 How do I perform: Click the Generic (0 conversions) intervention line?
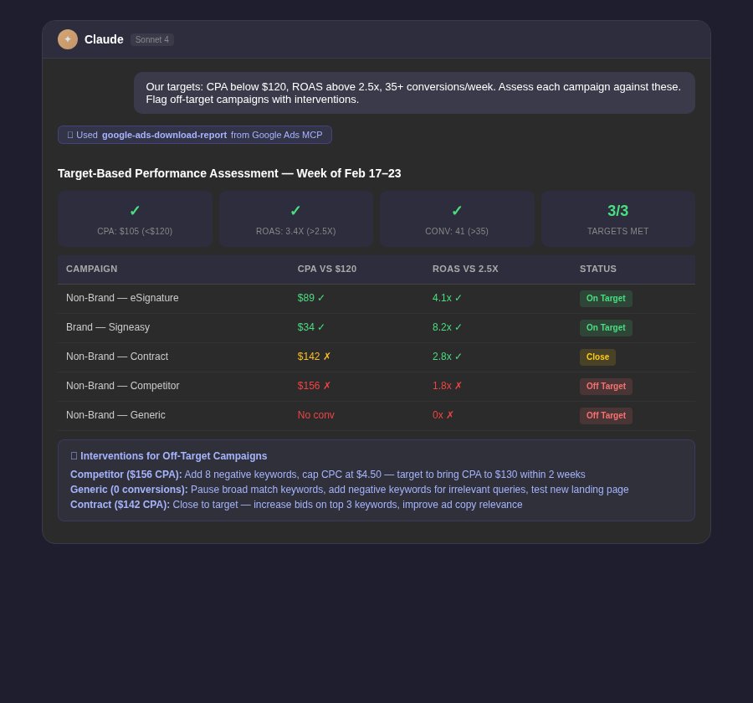pyautogui.click(x=349, y=490)
